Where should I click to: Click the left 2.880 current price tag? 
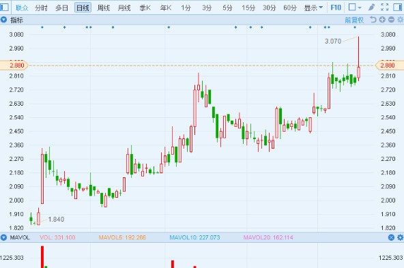(14, 65)
